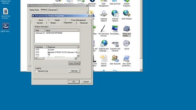Open Text to Speech icon
The width and height of the screenshot is (196, 110).
pyautogui.click(x=104, y=61)
